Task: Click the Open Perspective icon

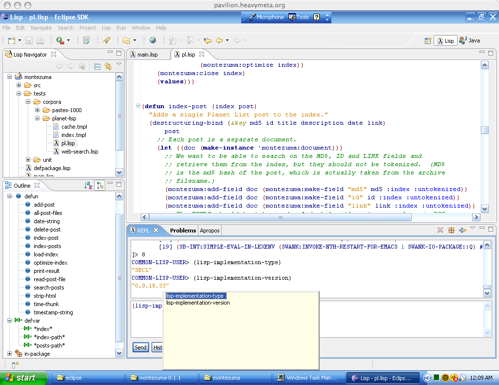Action: 428,41
